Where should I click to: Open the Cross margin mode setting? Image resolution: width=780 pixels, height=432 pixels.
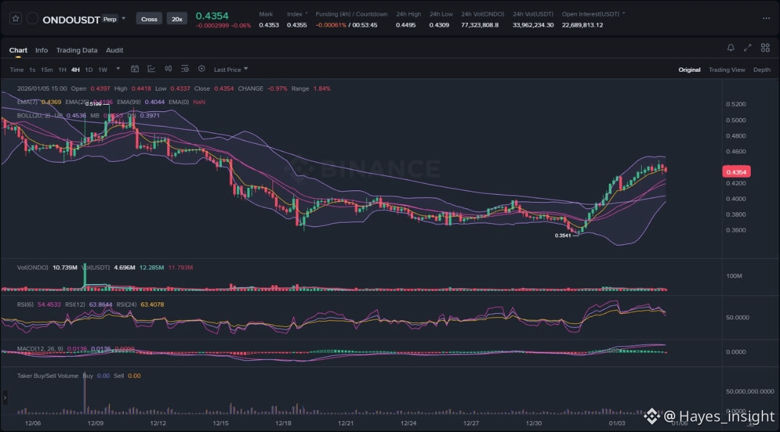(149, 19)
